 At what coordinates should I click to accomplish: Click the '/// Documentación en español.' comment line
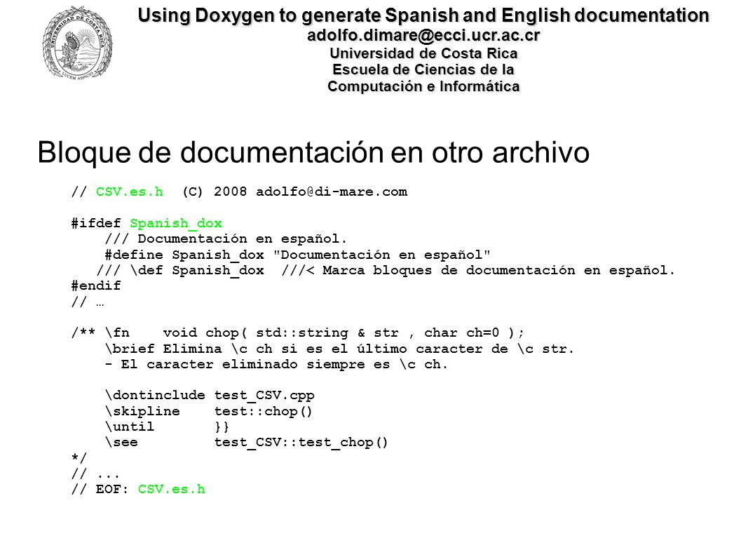226,239
